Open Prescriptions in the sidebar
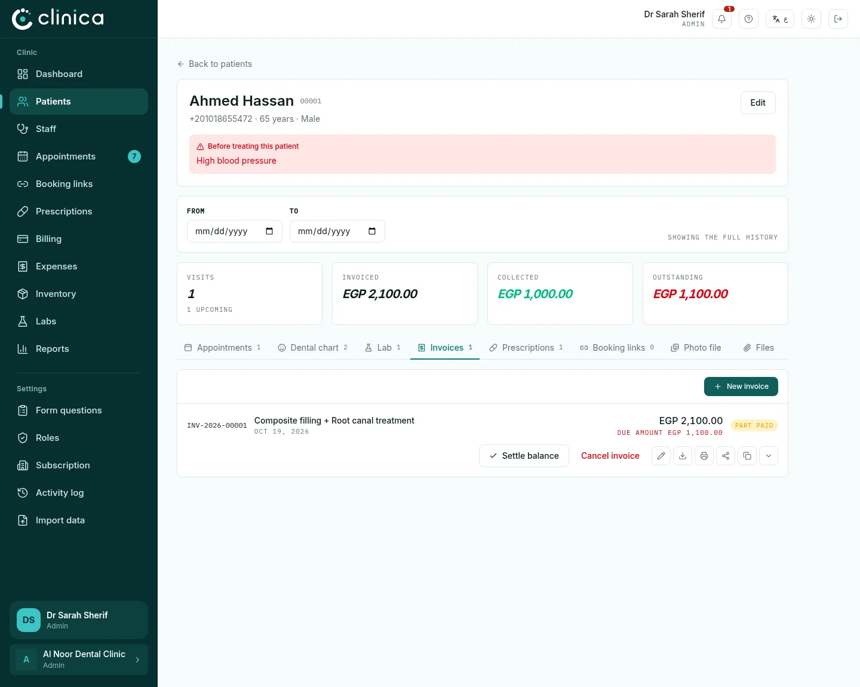Screen dimensions: 860x687 (79, 211)
